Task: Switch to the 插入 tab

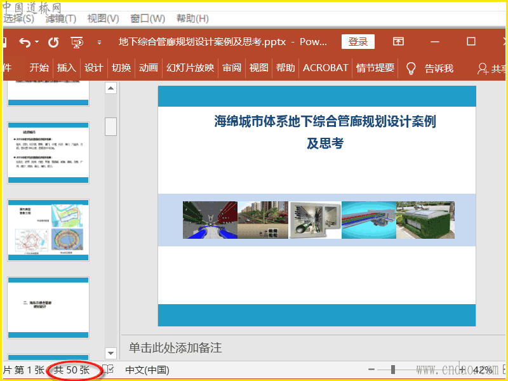Action: 67,68
